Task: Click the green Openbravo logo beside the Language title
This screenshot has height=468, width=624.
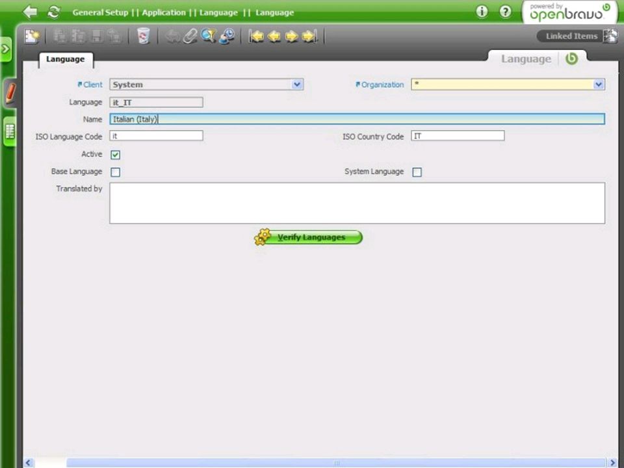Action: [x=572, y=59]
